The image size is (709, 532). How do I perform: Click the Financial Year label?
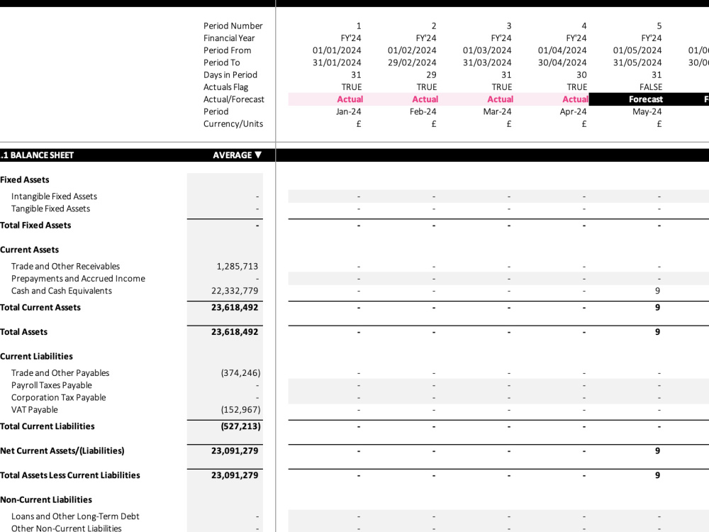click(229, 38)
